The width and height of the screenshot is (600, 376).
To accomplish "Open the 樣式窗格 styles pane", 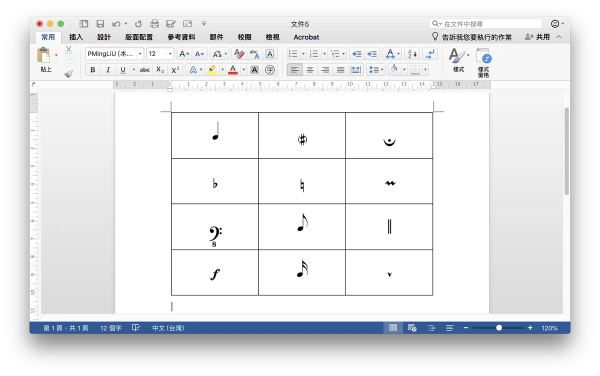I will [483, 62].
